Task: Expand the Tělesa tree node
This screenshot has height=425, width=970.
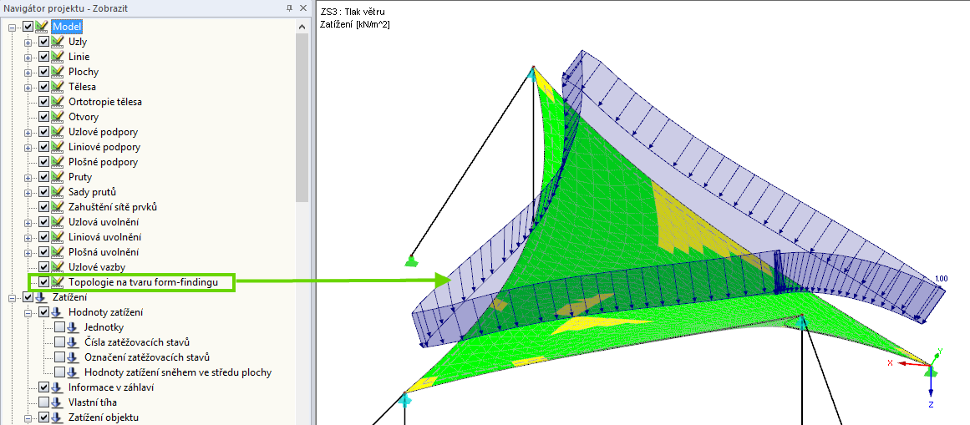Action: (x=28, y=87)
